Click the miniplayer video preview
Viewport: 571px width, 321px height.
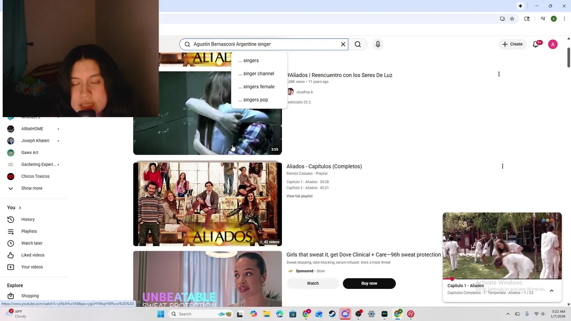click(502, 246)
